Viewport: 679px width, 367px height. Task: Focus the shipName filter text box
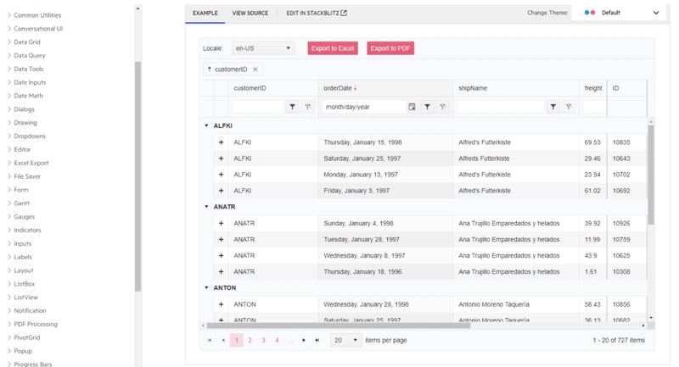coord(501,107)
